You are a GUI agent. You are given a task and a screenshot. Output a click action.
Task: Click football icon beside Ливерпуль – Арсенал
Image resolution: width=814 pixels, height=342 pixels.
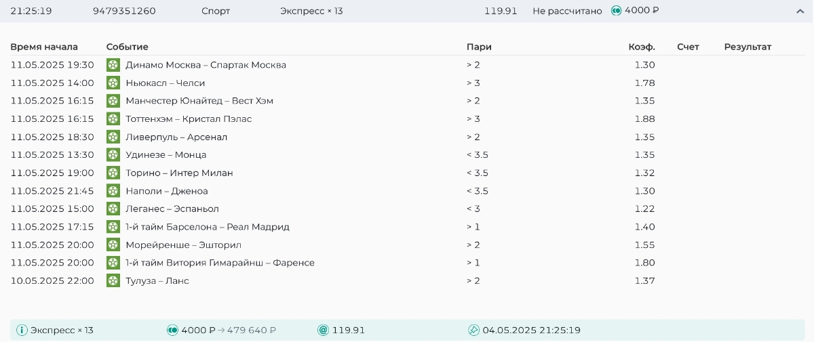pos(113,137)
